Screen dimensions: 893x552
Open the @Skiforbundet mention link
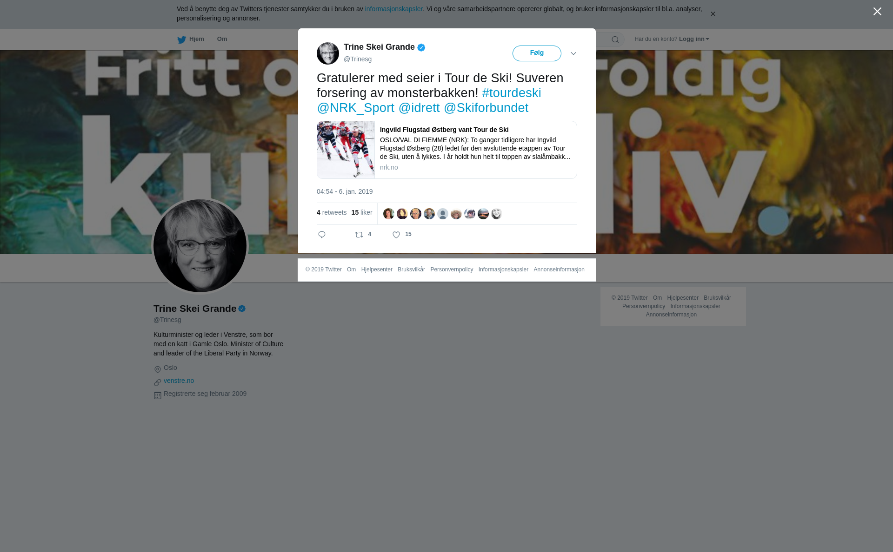tap(486, 108)
